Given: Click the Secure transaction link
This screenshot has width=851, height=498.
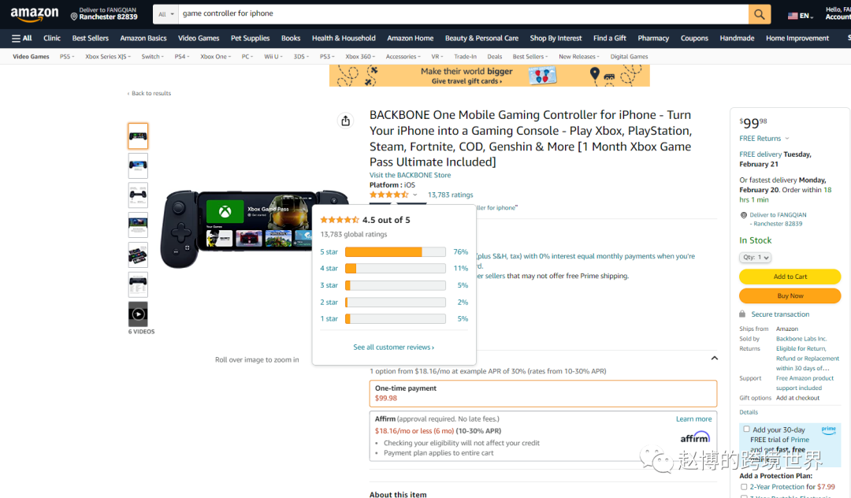Looking at the screenshot, I should click(780, 314).
